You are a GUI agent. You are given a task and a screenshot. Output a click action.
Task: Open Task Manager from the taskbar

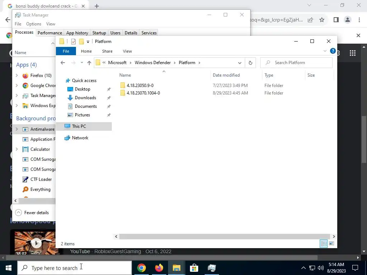pos(211,268)
